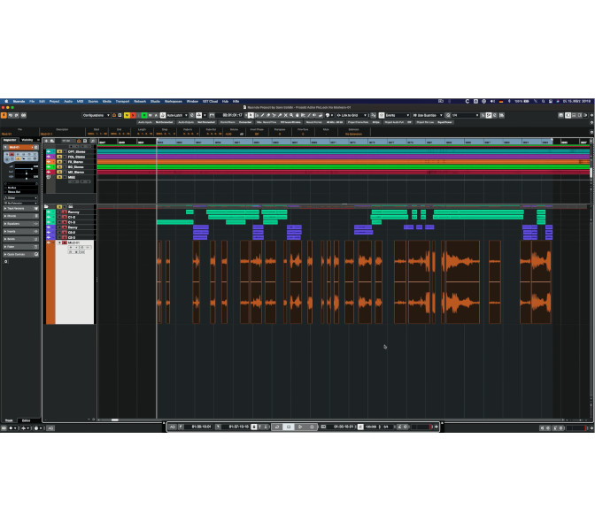Select the Zoom magnifier tool

tap(291, 115)
